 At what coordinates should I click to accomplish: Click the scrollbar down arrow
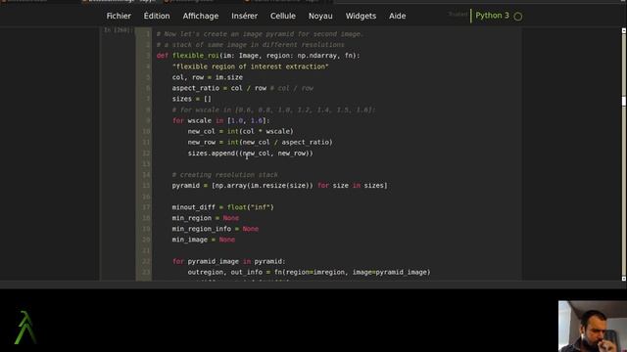(x=623, y=278)
